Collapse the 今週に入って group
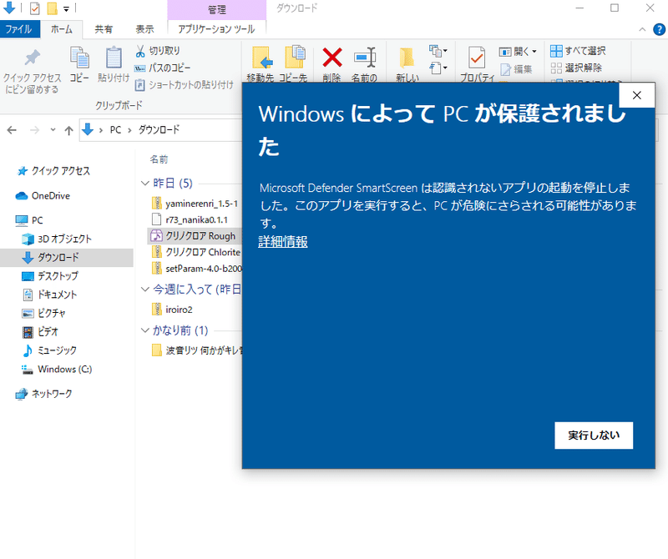This screenshot has height=559, width=668. click(x=144, y=290)
